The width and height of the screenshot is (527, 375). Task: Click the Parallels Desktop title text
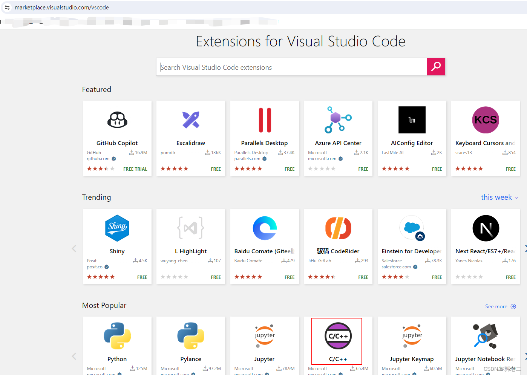pos(265,143)
